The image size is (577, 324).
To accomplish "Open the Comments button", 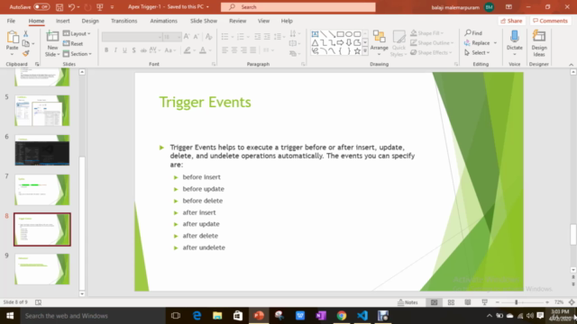I will click(550, 21).
